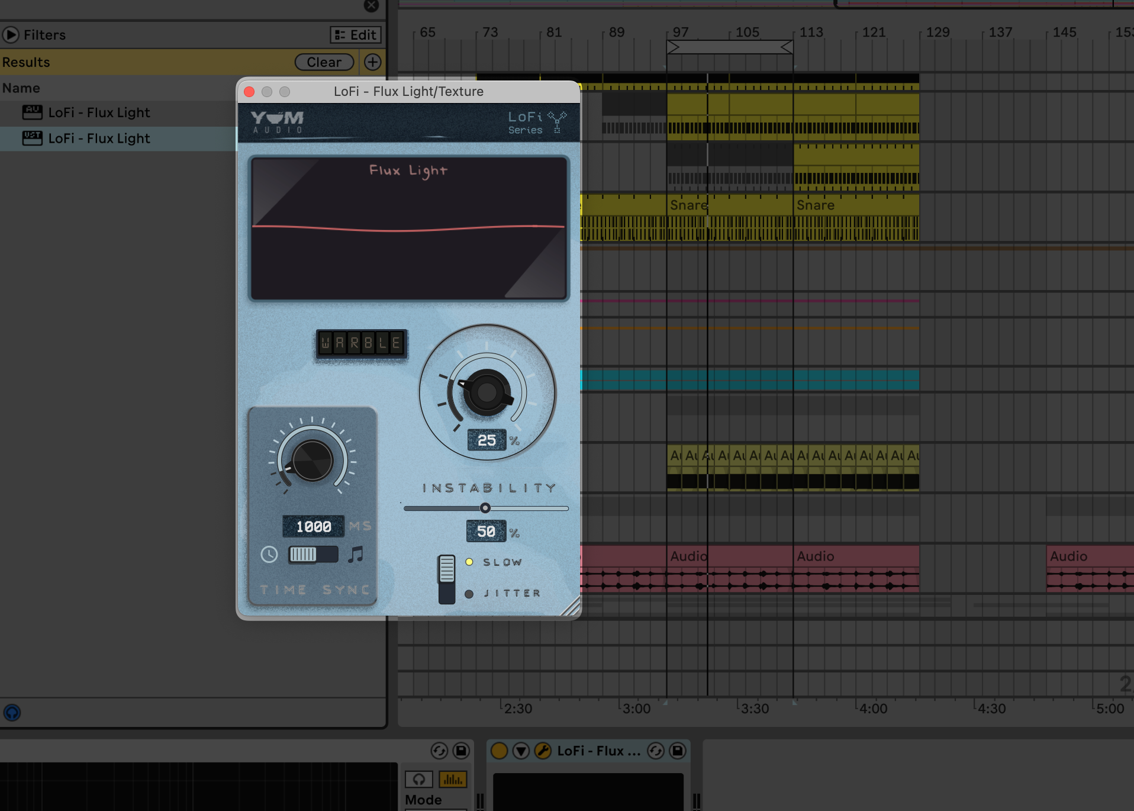Select the Audio clip after bar 113

[856, 568]
